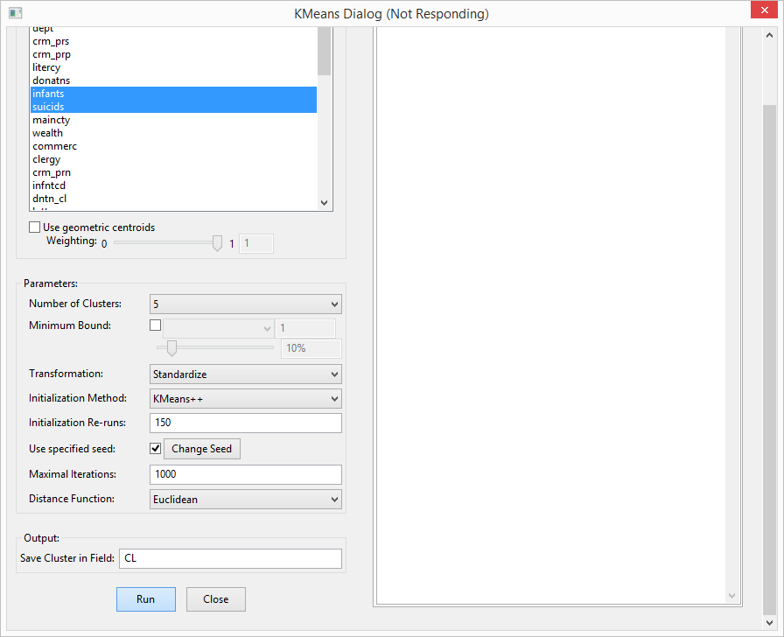Select crm_prp in variable list
The image size is (784, 637).
(173, 54)
